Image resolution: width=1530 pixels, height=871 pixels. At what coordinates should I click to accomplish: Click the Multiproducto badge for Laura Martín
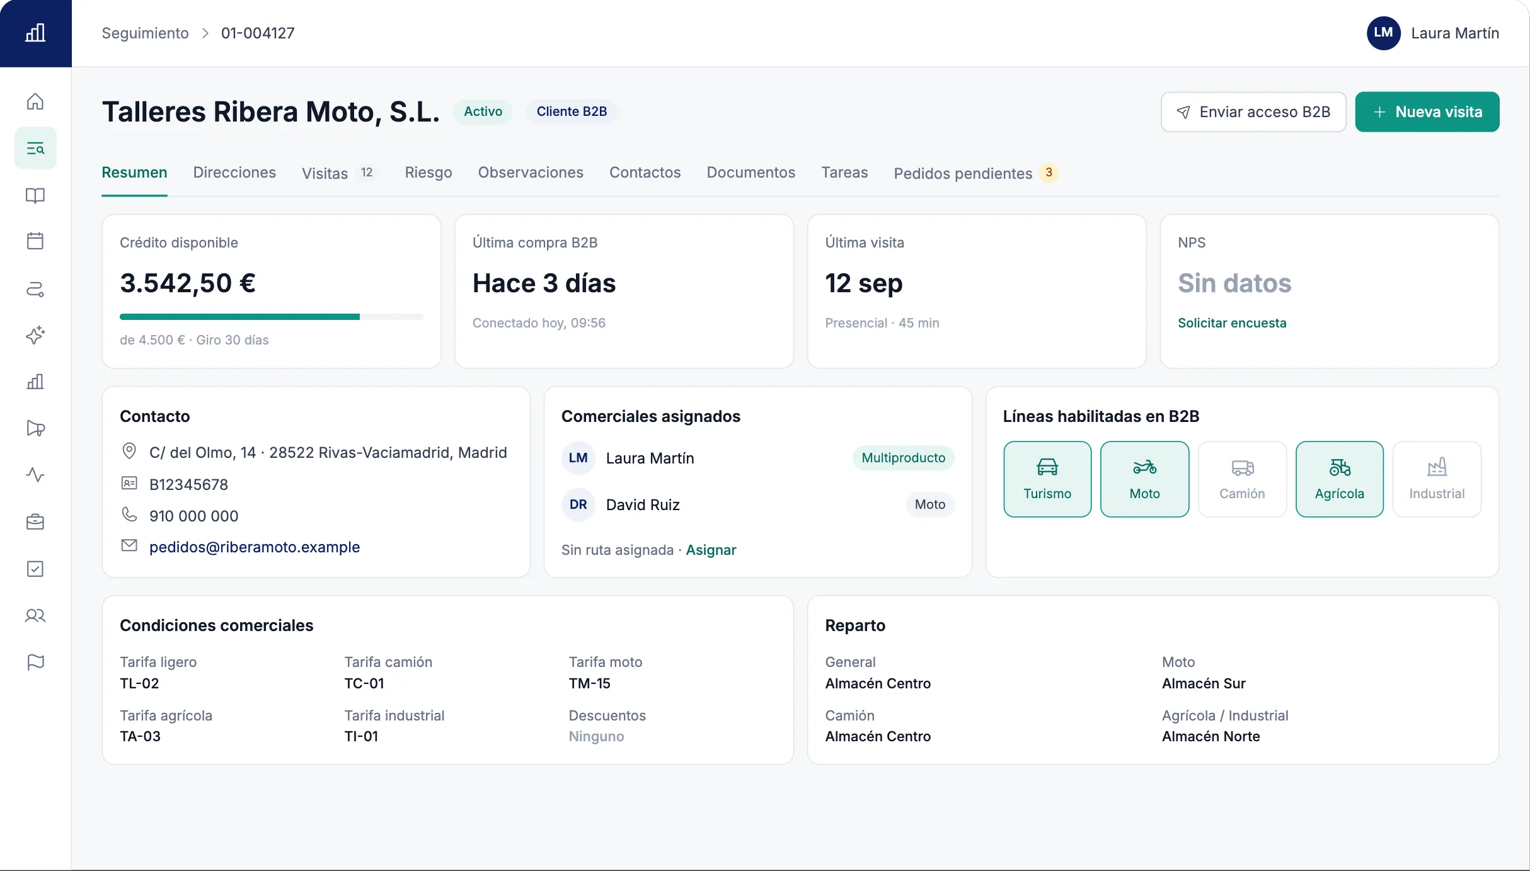pyautogui.click(x=903, y=458)
